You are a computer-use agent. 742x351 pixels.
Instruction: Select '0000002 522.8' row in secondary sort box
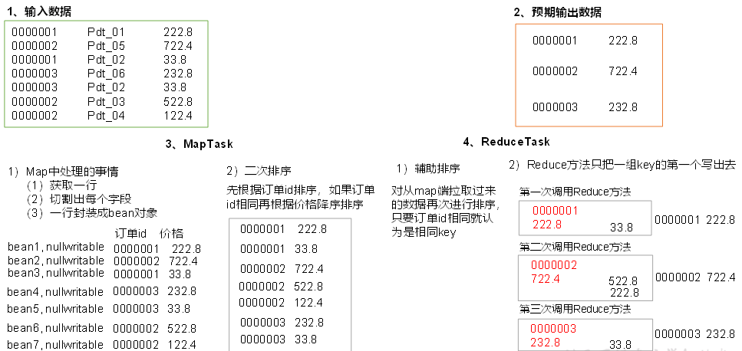(x=281, y=287)
